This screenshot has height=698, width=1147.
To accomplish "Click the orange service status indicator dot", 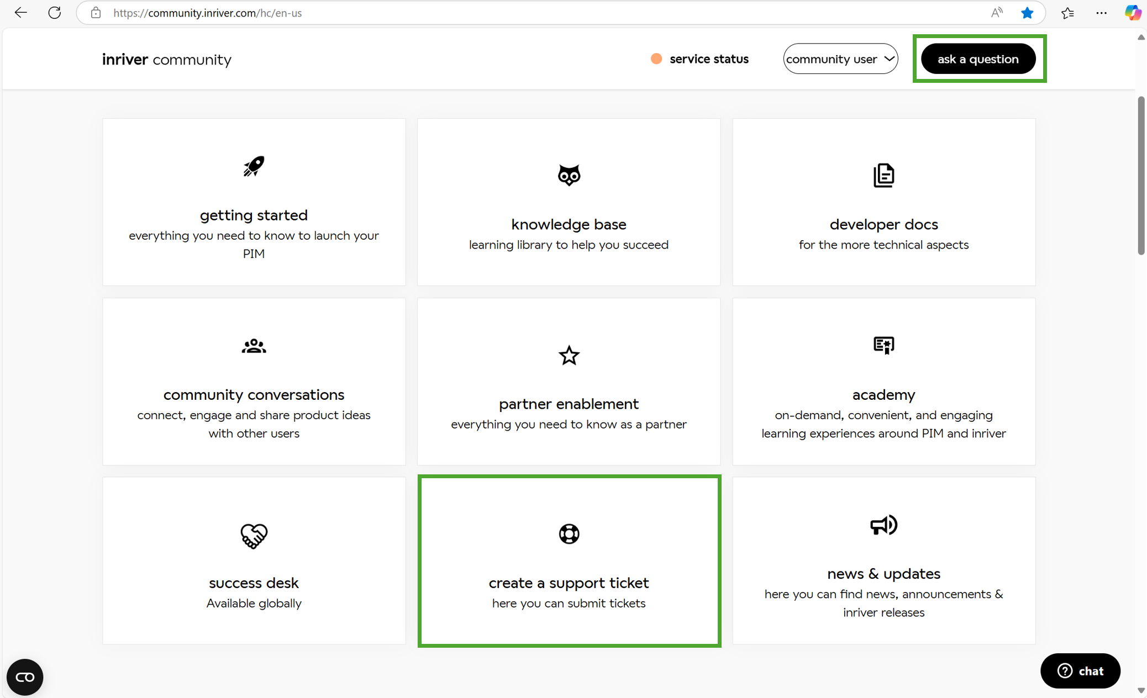I will point(656,59).
